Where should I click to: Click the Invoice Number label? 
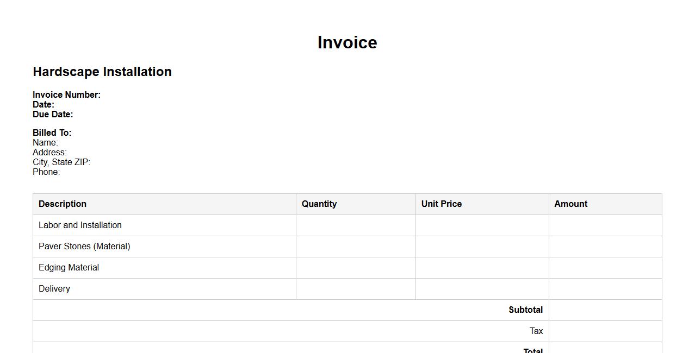pyautogui.click(x=66, y=94)
